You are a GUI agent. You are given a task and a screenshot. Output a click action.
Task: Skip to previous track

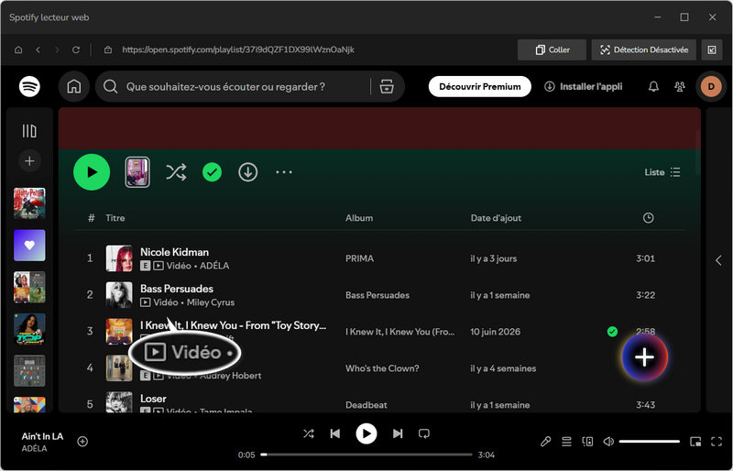point(334,433)
